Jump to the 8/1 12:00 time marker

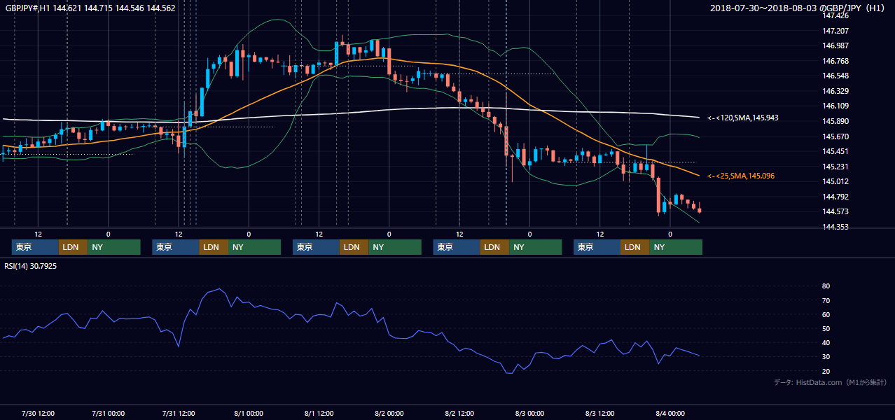(319, 413)
